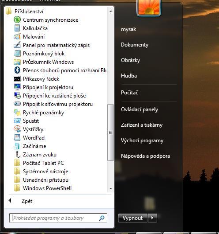Click the scroll down arrow of program list
Image resolution: width=219 pixels, height=234 pixels.
(x=111, y=189)
